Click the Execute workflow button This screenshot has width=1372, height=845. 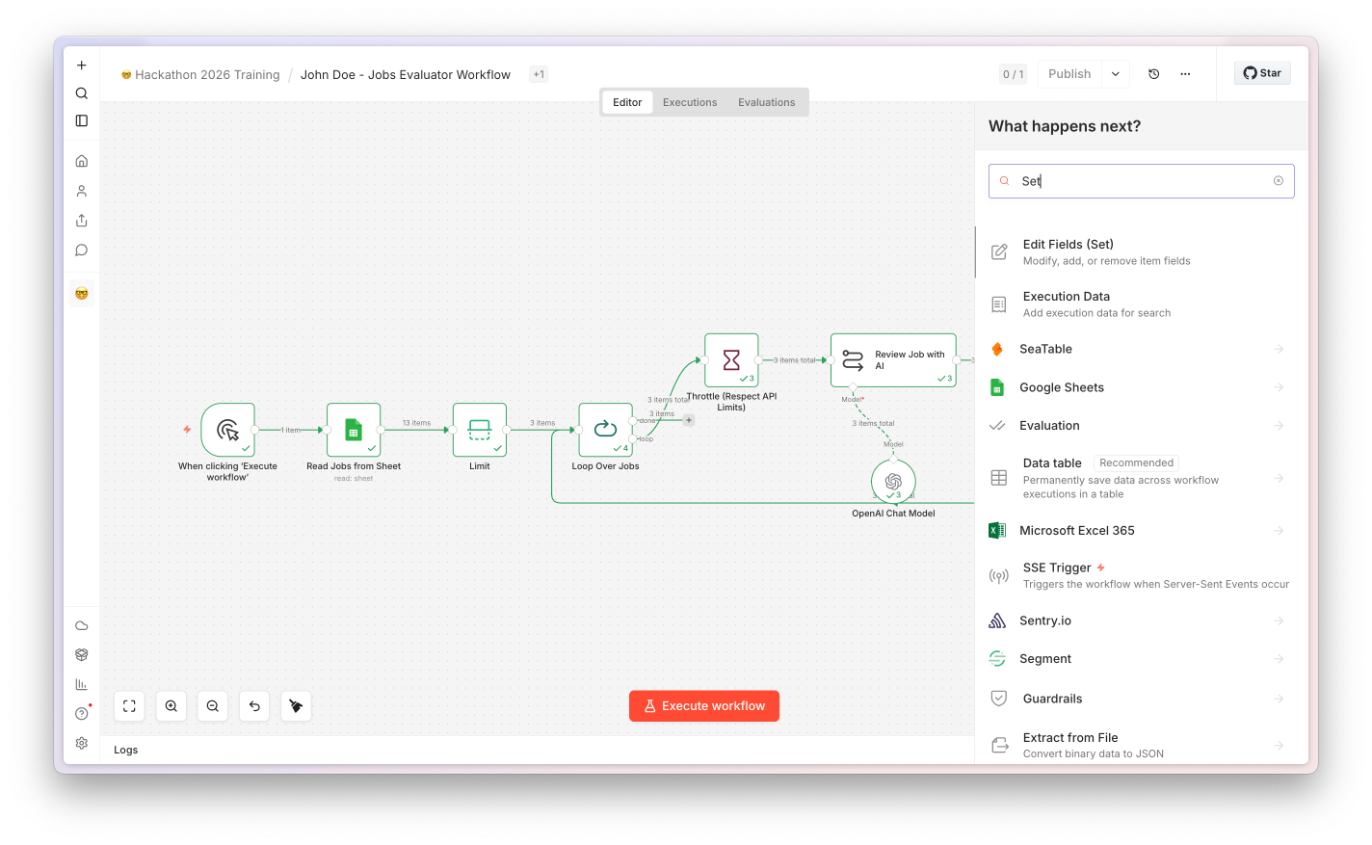click(x=704, y=706)
